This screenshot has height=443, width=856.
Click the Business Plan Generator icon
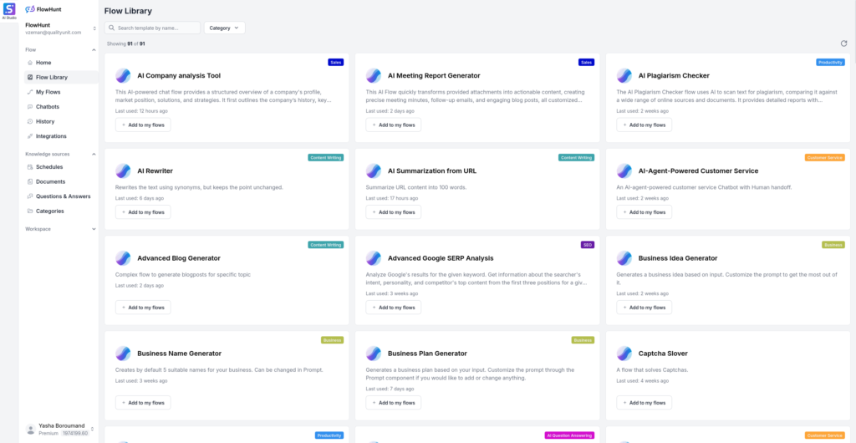pyautogui.click(x=374, y=354)
